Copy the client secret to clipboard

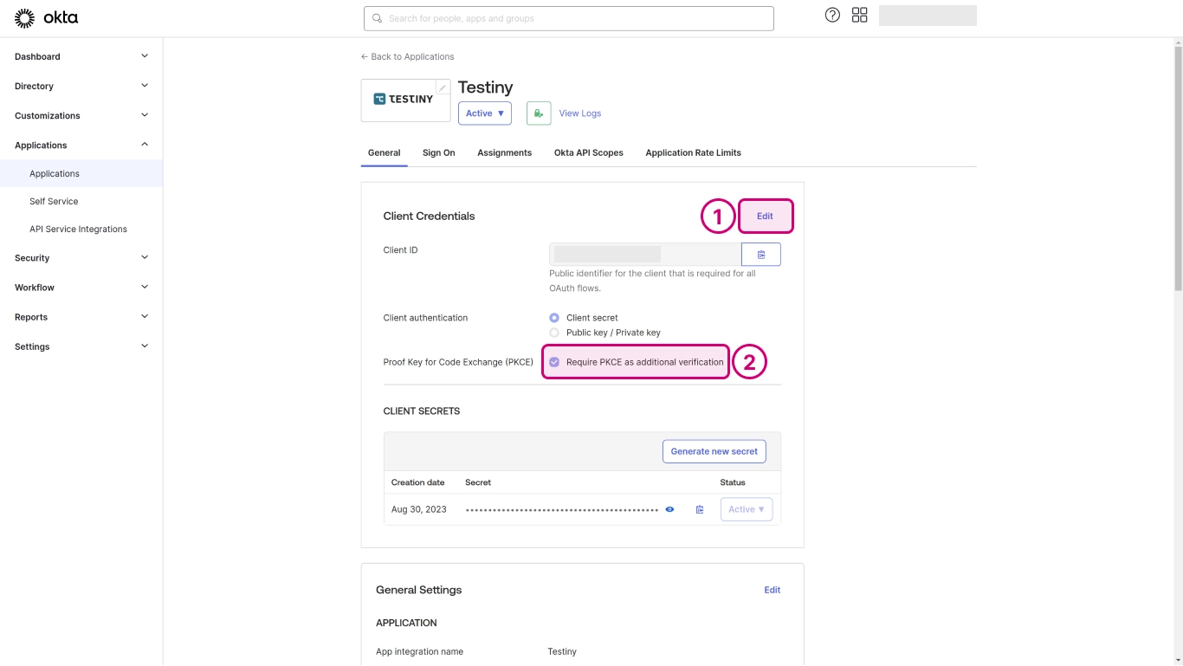pyautogui.click(x=700, y=509)
